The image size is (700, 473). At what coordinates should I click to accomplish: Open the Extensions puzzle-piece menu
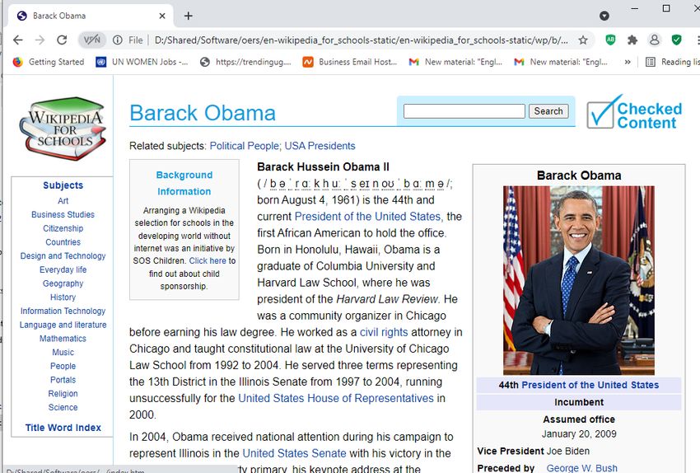632,40
